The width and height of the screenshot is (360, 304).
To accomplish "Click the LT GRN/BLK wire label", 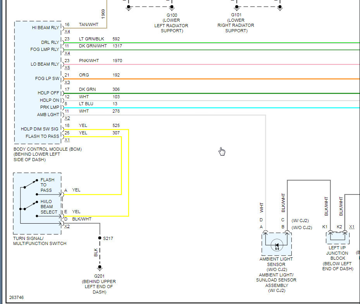I will [x=91, y=39].
